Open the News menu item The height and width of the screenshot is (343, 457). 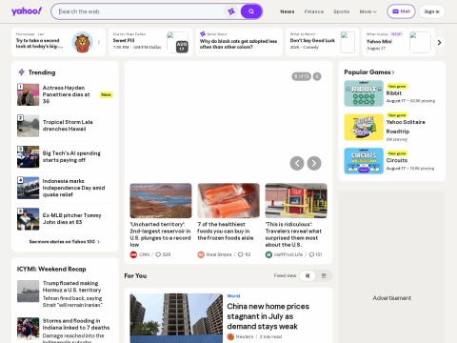point(288,11)
